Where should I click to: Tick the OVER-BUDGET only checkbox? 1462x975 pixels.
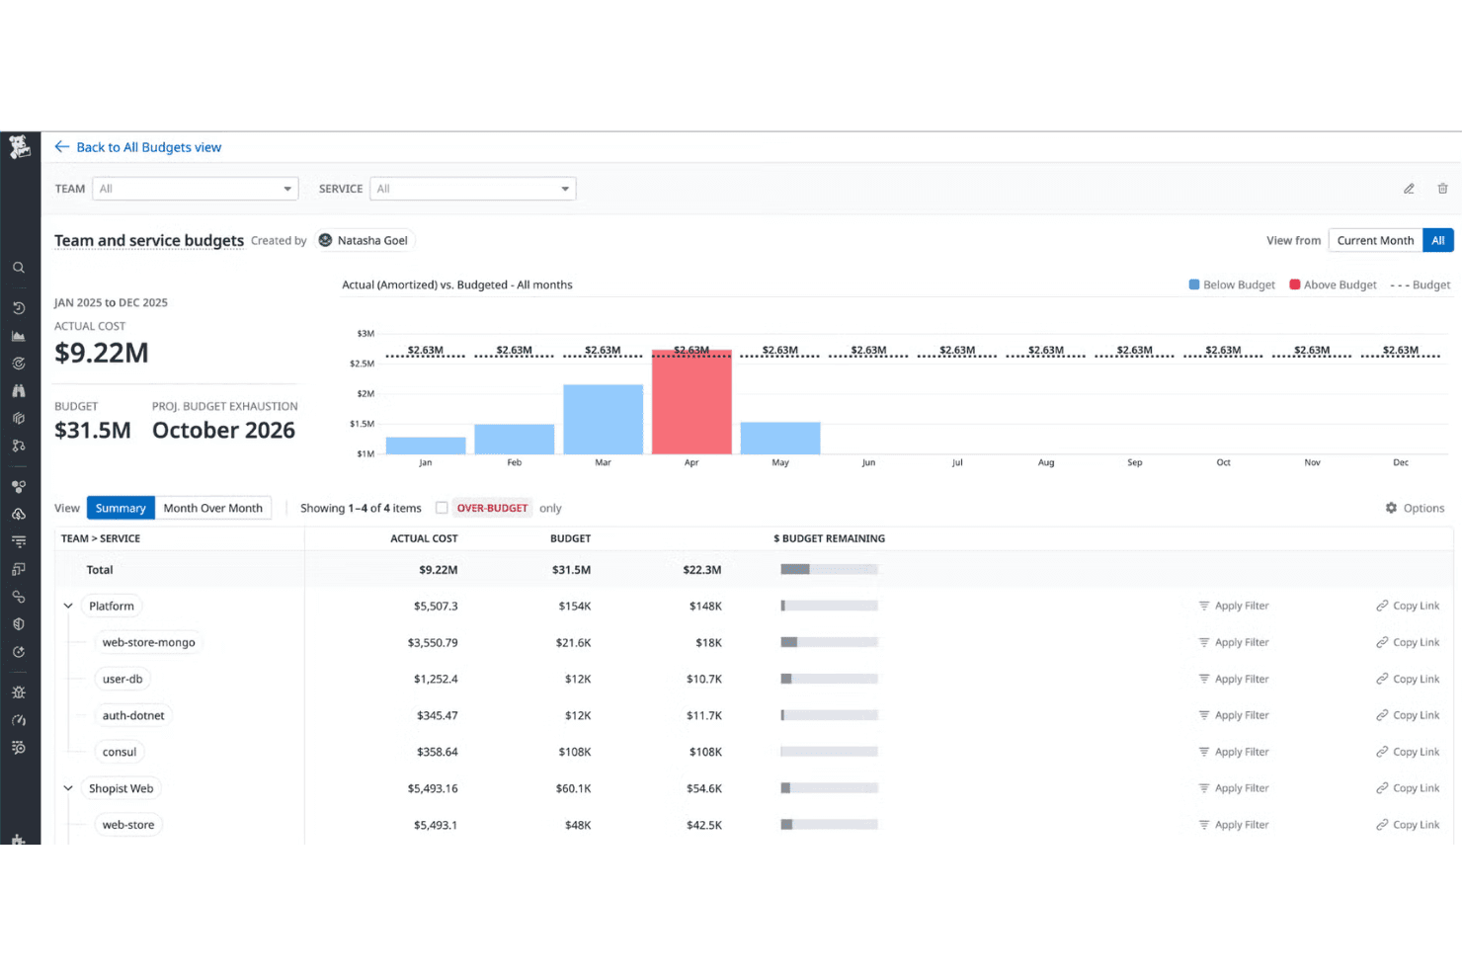pyautogui.click(x=442, y=508)
